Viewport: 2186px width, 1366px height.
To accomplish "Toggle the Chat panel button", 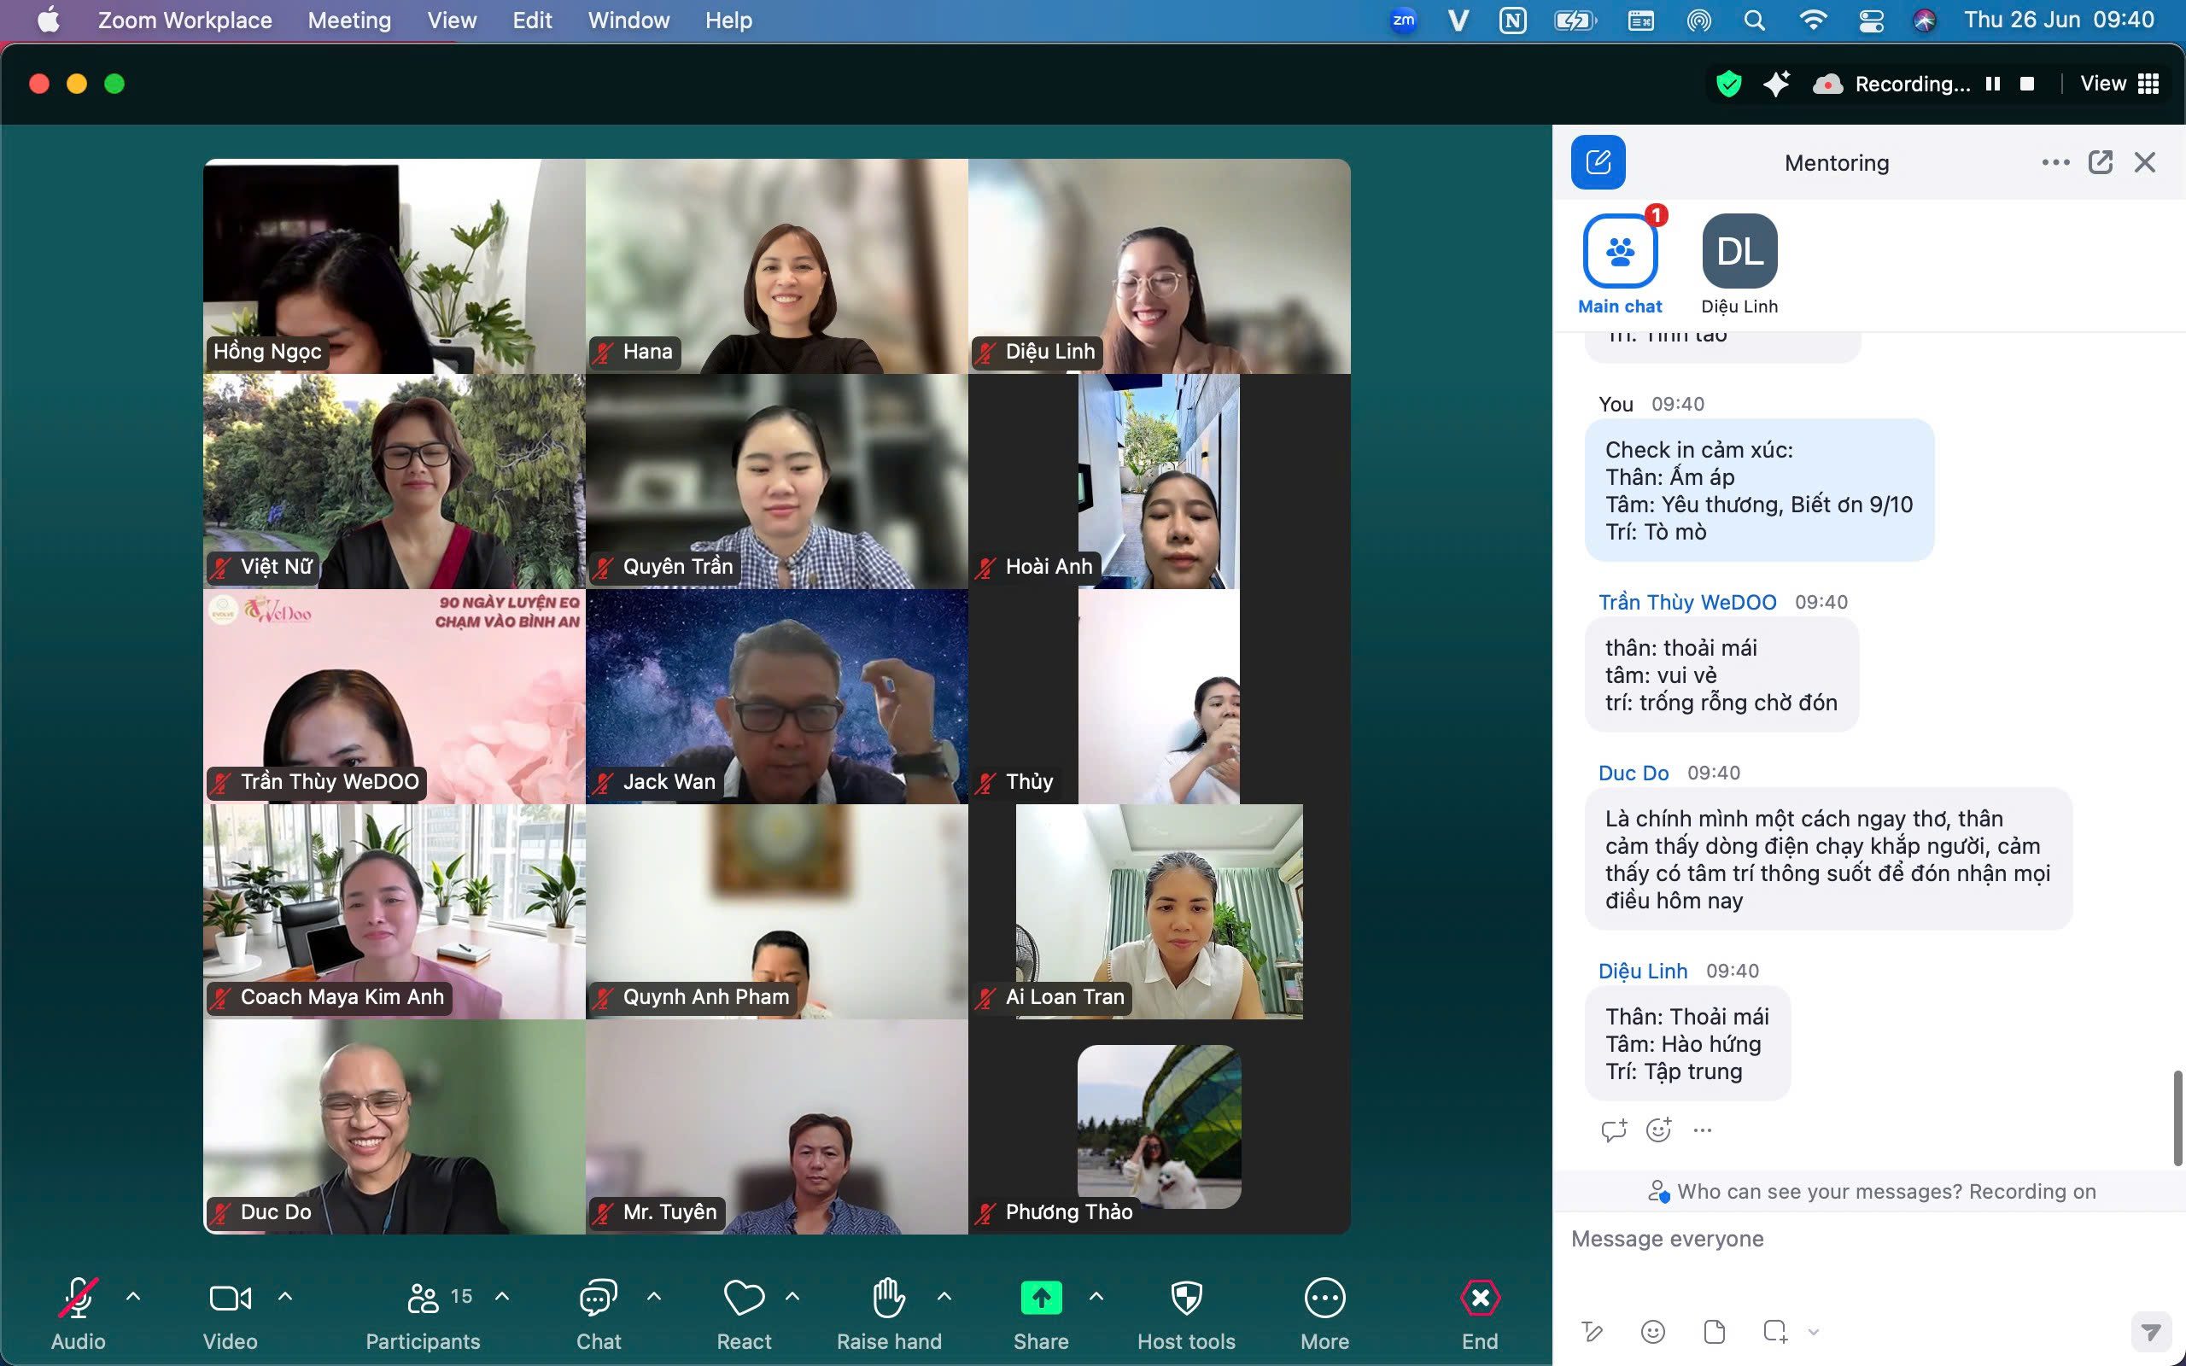I will pyautogui.click(x=598, y=1313).
